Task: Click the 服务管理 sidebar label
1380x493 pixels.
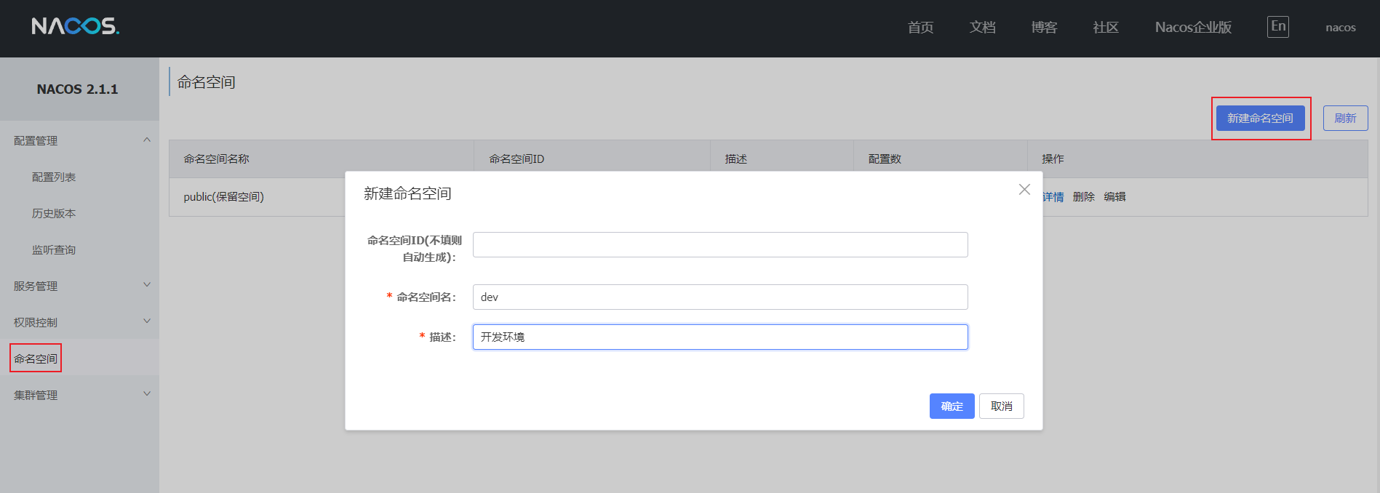Action: 36,286
